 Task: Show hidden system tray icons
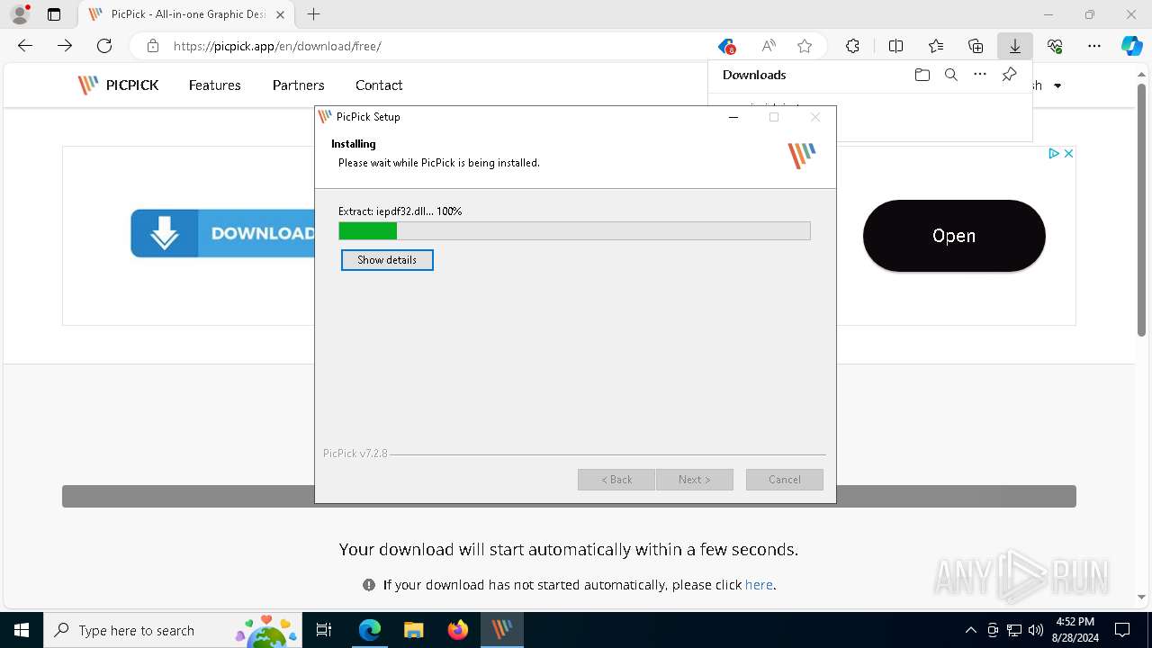coord(970,630)
